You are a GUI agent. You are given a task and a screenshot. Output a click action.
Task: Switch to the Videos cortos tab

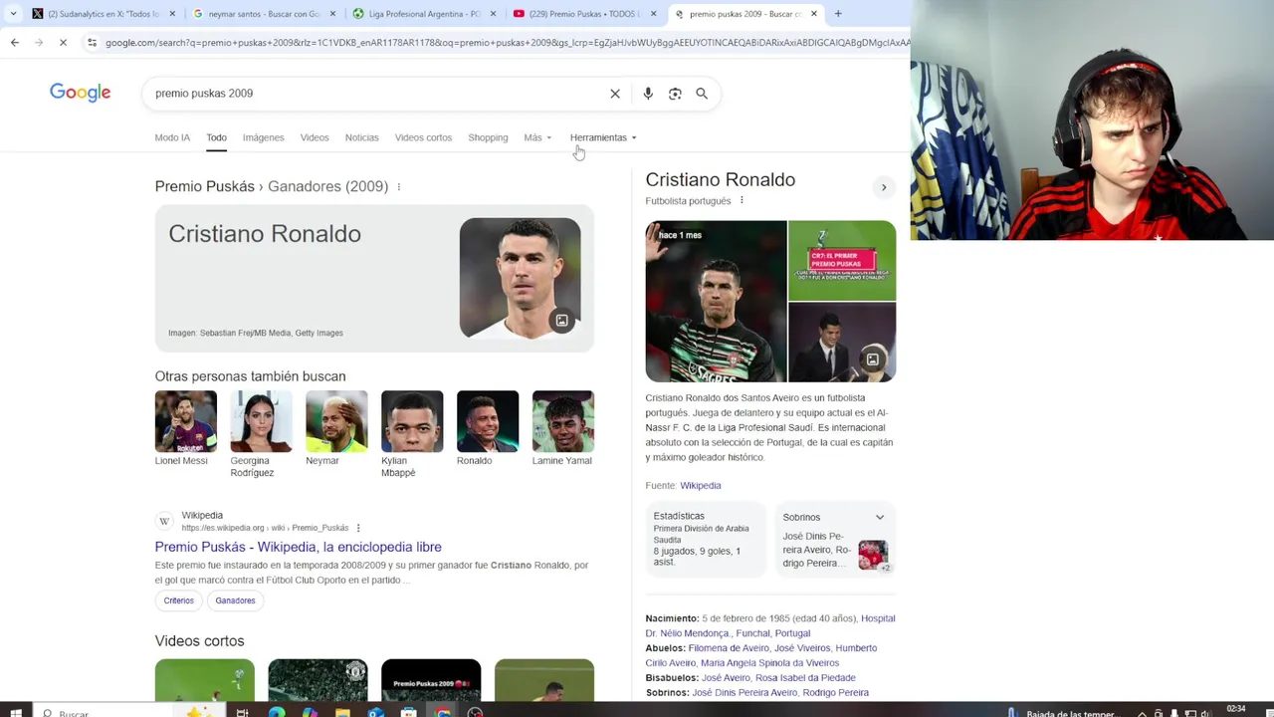point(423,137)
